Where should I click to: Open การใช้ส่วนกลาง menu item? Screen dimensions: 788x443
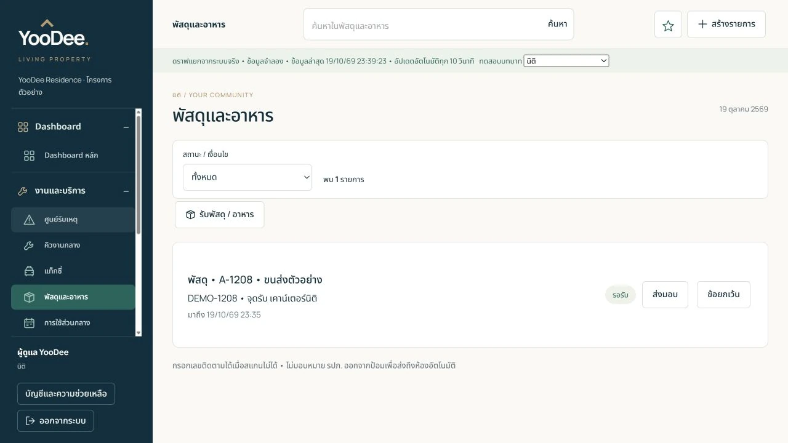(x=73, y=323)
